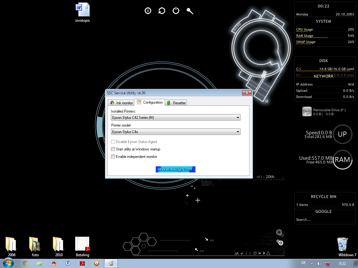The height and width of the screenshot is (268, 358).
Task: Visit the www.ssclg.com banner link
Action: point(175,169)
